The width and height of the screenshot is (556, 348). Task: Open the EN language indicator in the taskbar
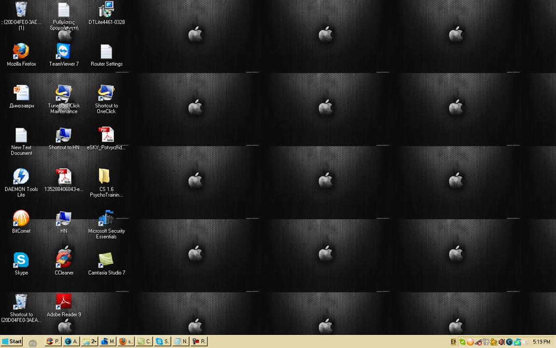[x=453, y=342]
